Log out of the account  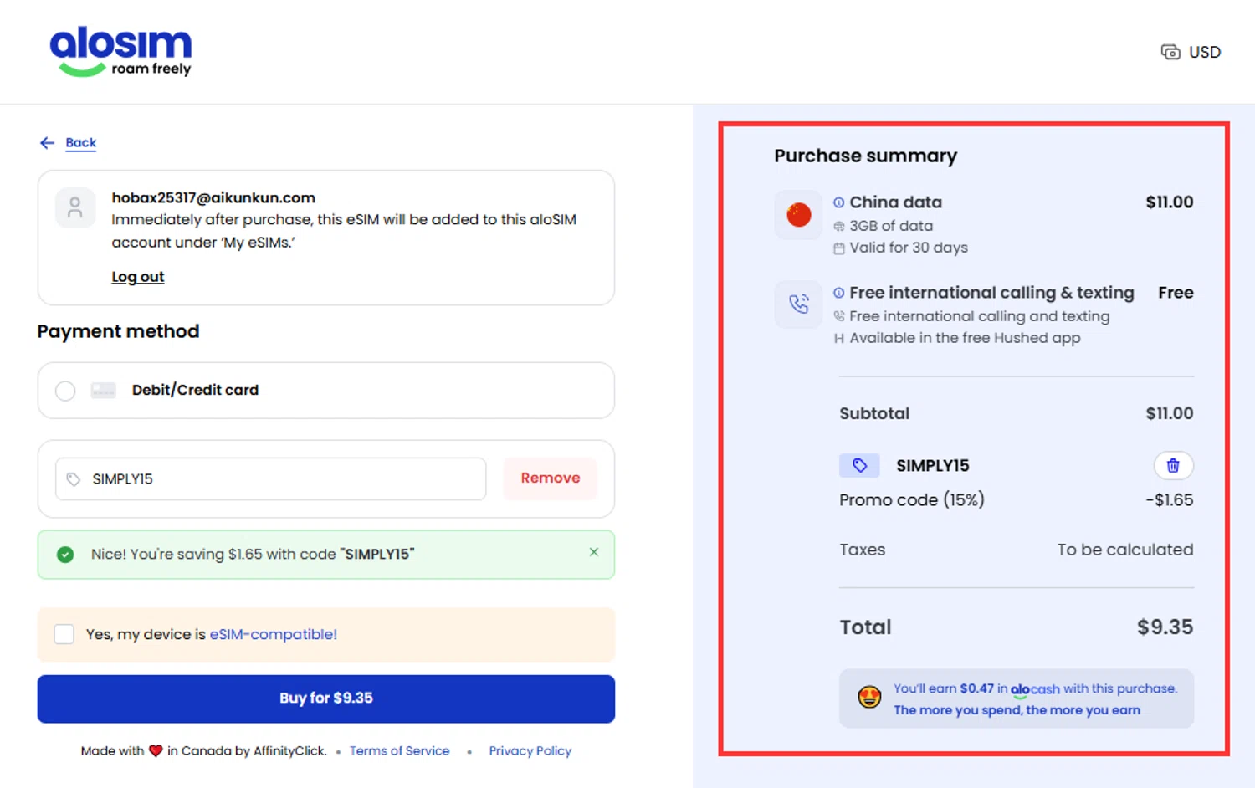138,277
